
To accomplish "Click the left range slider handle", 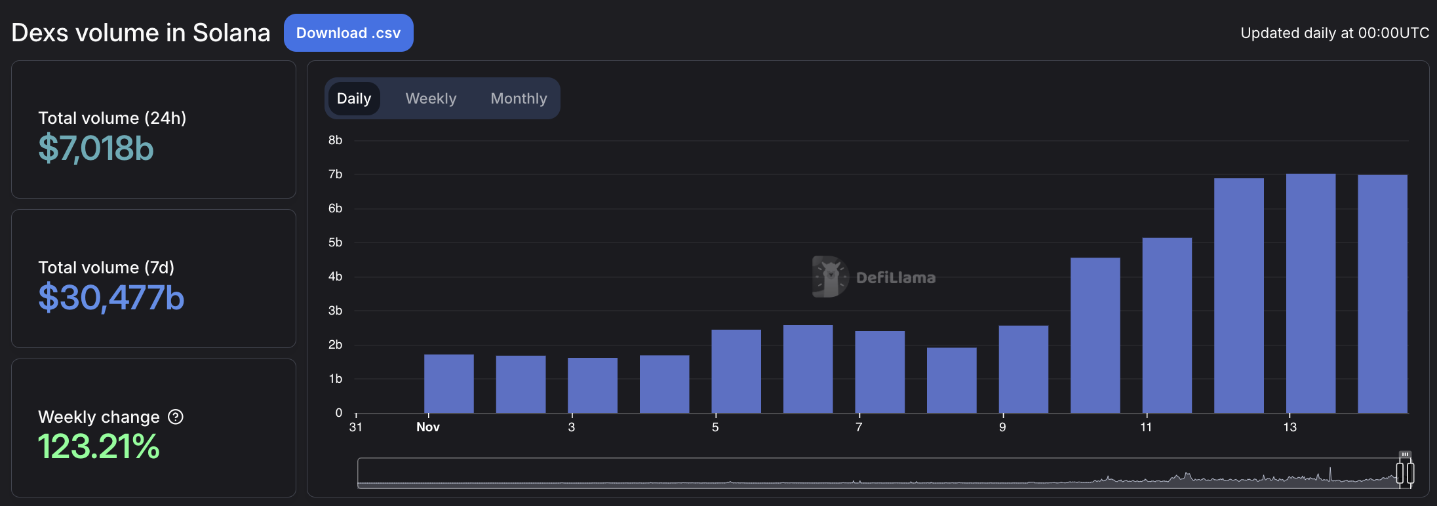I will [x=1400, y=473].
